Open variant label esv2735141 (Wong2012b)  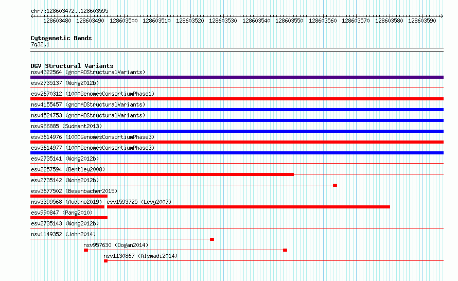click(x=65, y=159)
